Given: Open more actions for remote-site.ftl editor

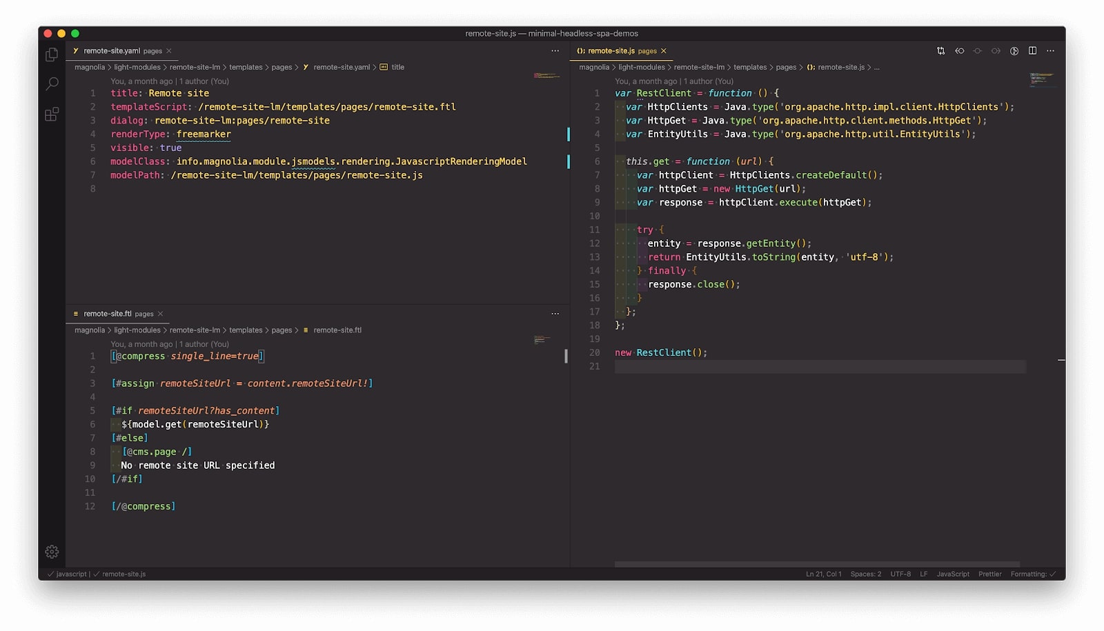Looking at the screenshot, I should click(555, 314).
